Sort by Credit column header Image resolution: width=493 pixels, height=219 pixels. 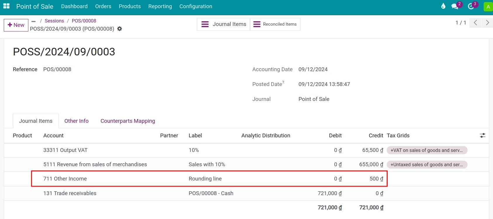tap(376, 136)
